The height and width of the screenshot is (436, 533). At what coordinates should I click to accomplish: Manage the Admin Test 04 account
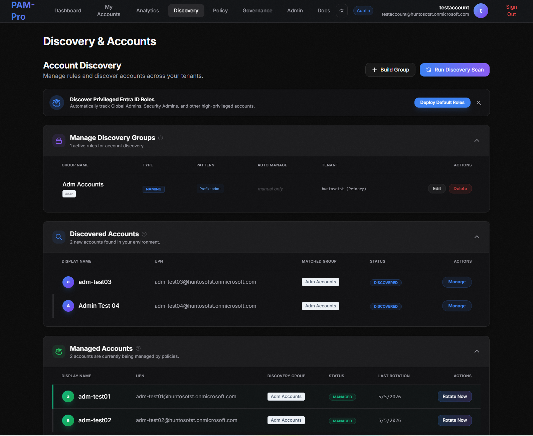click(457, 306)
